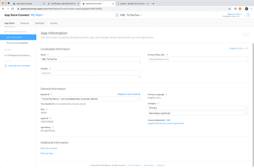This screenshot has height=168, width=254.
Task: Click help icon next to English (U.S.) selector
Action: [247, 48]
